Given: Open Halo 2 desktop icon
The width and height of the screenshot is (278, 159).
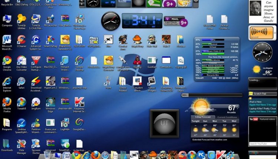Looking at the screenshot, I should (166, 41).
